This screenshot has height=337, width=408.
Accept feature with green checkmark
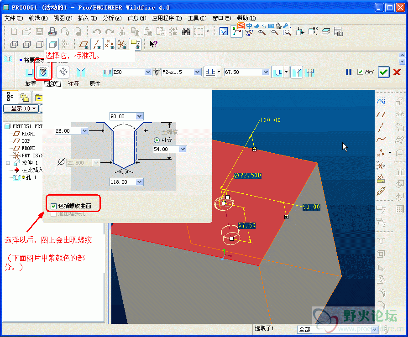coord(384,72)
